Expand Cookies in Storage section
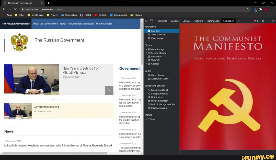276x160 pixels. tap(146, 64)
